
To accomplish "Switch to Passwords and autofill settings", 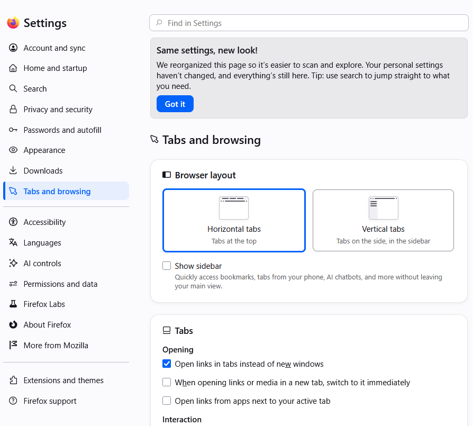I will coord(66,130).
